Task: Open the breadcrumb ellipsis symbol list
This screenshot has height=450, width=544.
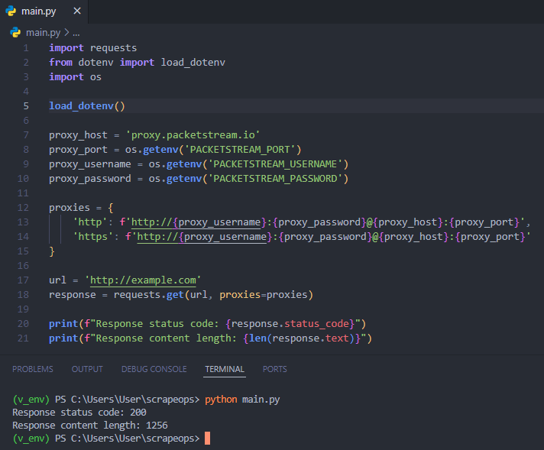Action: coord(76,32)
